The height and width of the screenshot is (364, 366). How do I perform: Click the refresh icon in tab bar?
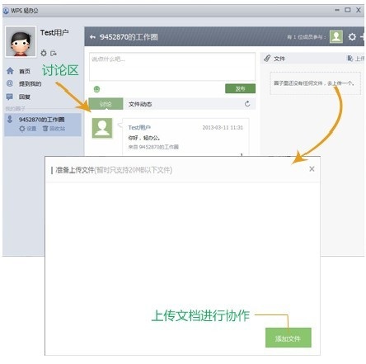[247, 104]
